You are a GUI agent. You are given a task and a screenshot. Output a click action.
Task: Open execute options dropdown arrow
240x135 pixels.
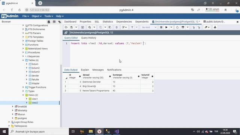pos(171,27)
